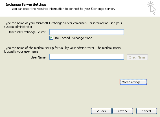The width and height of the screenshot is (160, 117).
Task: Click the wizard cursor icon in header
Action: 152,8
